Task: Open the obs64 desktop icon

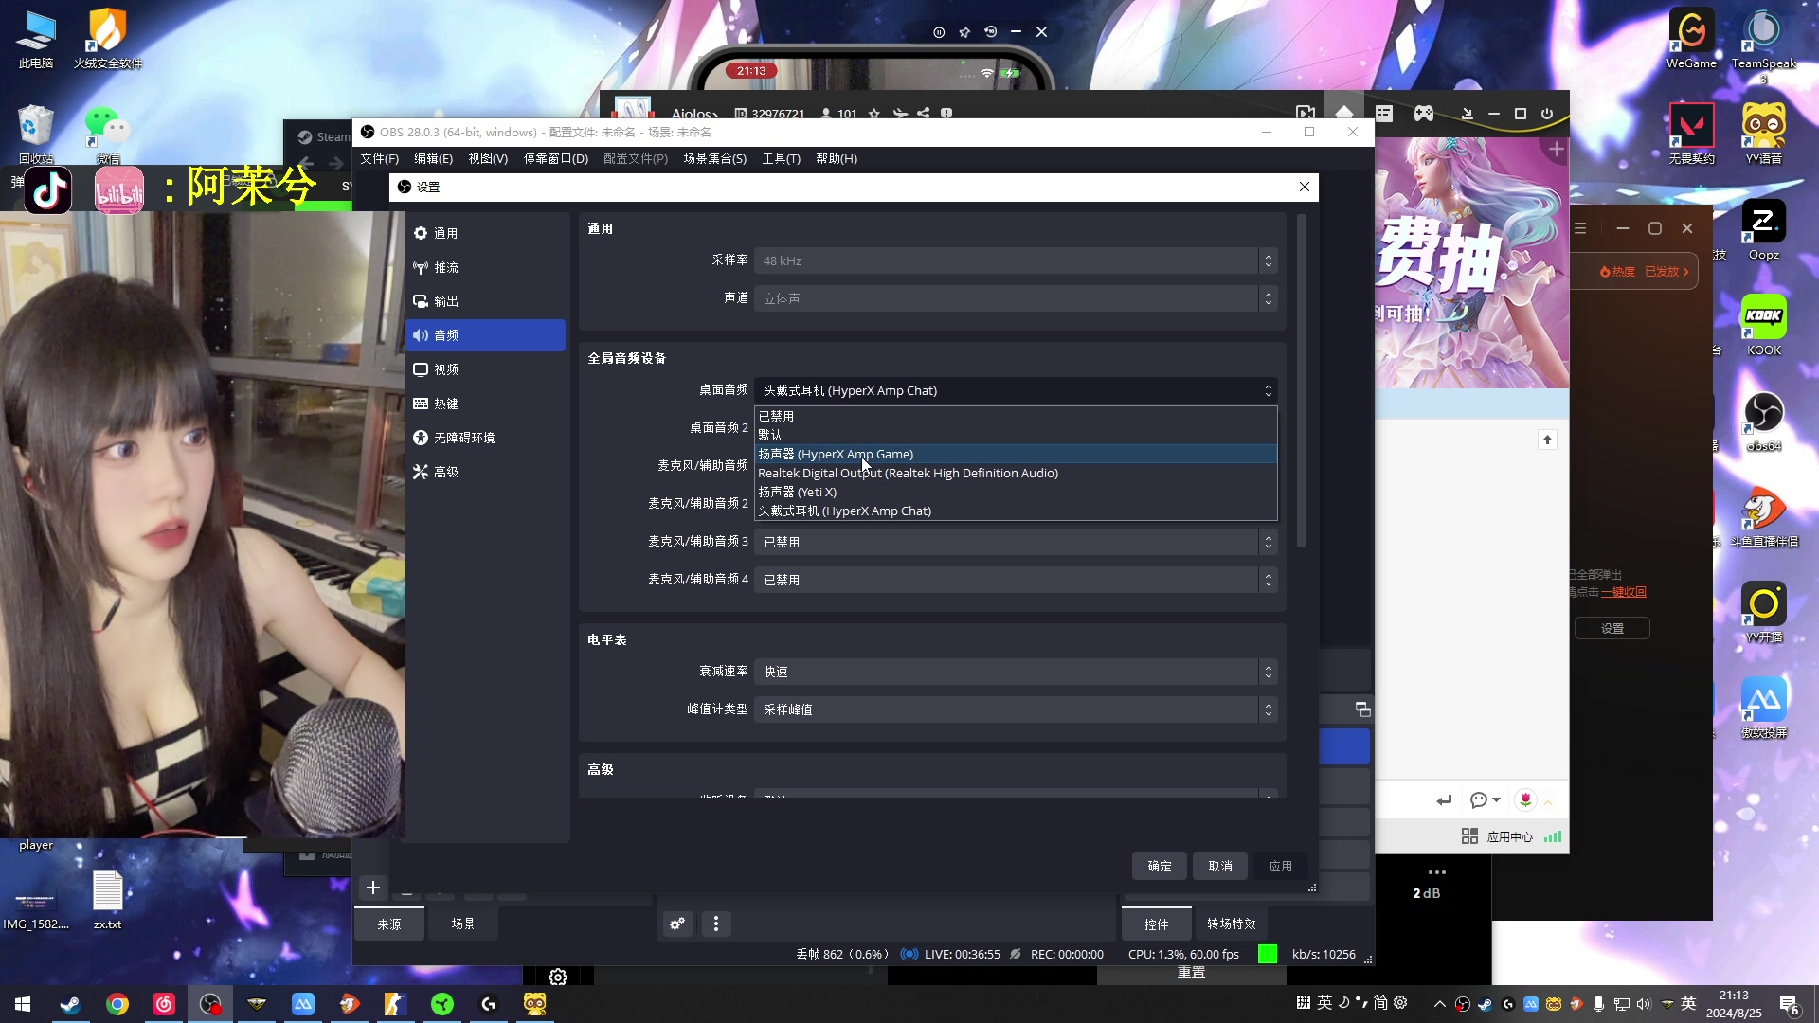Action: (x=1763, y=422)
